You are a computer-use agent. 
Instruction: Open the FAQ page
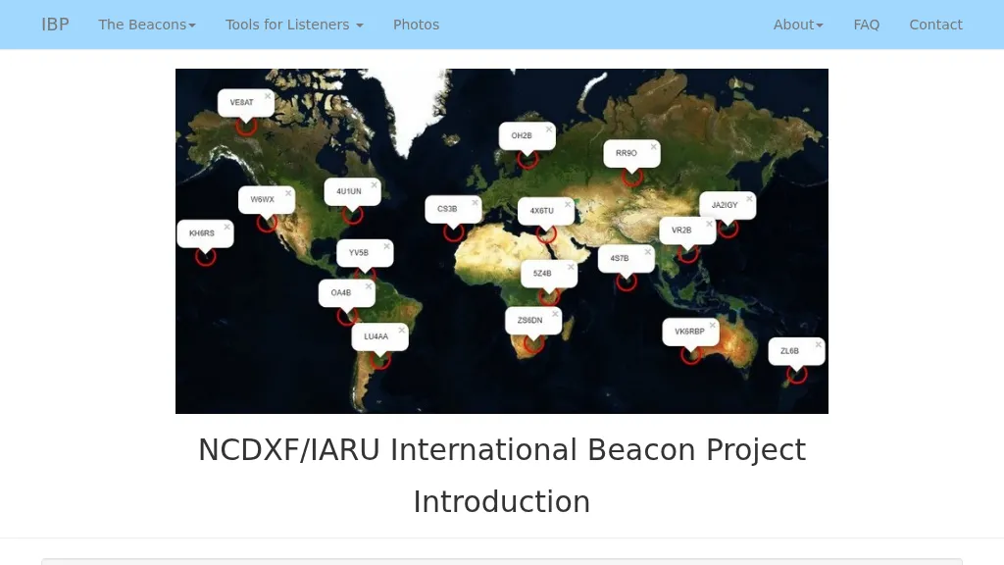click(867, 25)
